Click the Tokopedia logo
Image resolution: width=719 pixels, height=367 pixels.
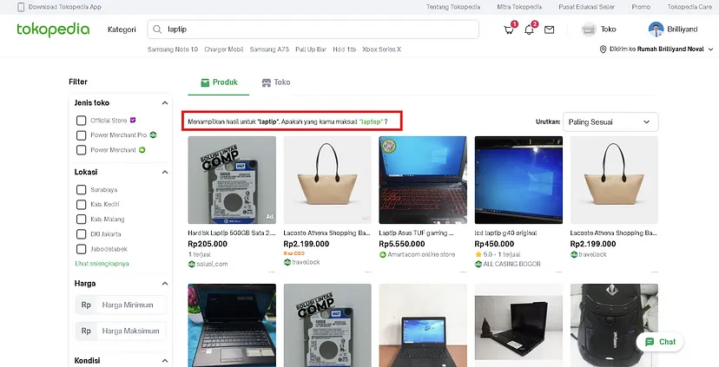[53, 29]
